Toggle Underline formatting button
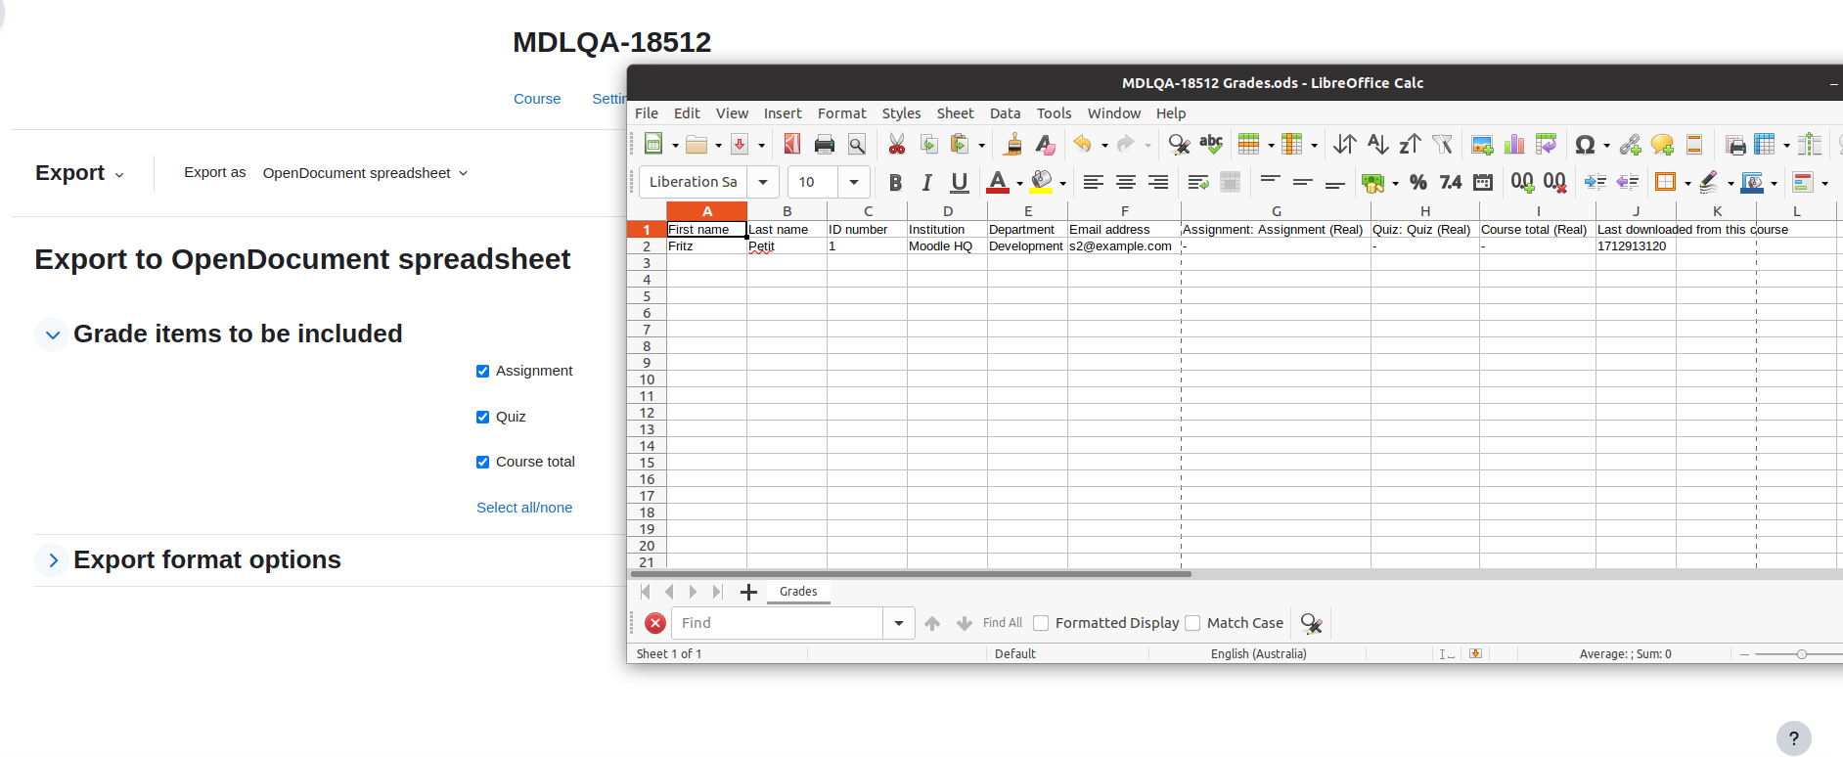Image resolution: width=1843 pixels, height=757 pixels. coord(960,182)
